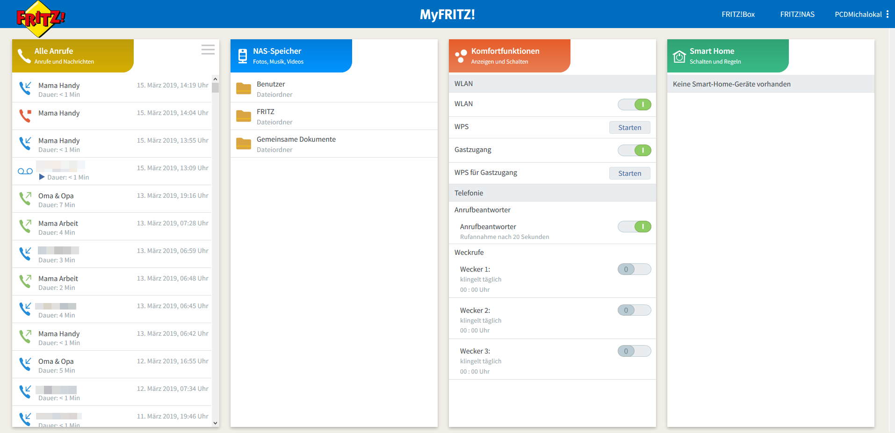Viewport: 895px width, 433px height.
Task: Click outgoing call icon for Mama Handy 06:42
Action: (x=25, y=336)
